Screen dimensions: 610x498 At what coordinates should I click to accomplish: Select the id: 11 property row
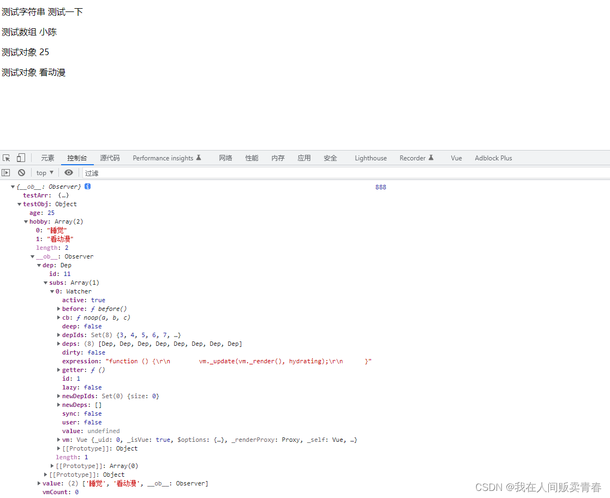[60, 274]
